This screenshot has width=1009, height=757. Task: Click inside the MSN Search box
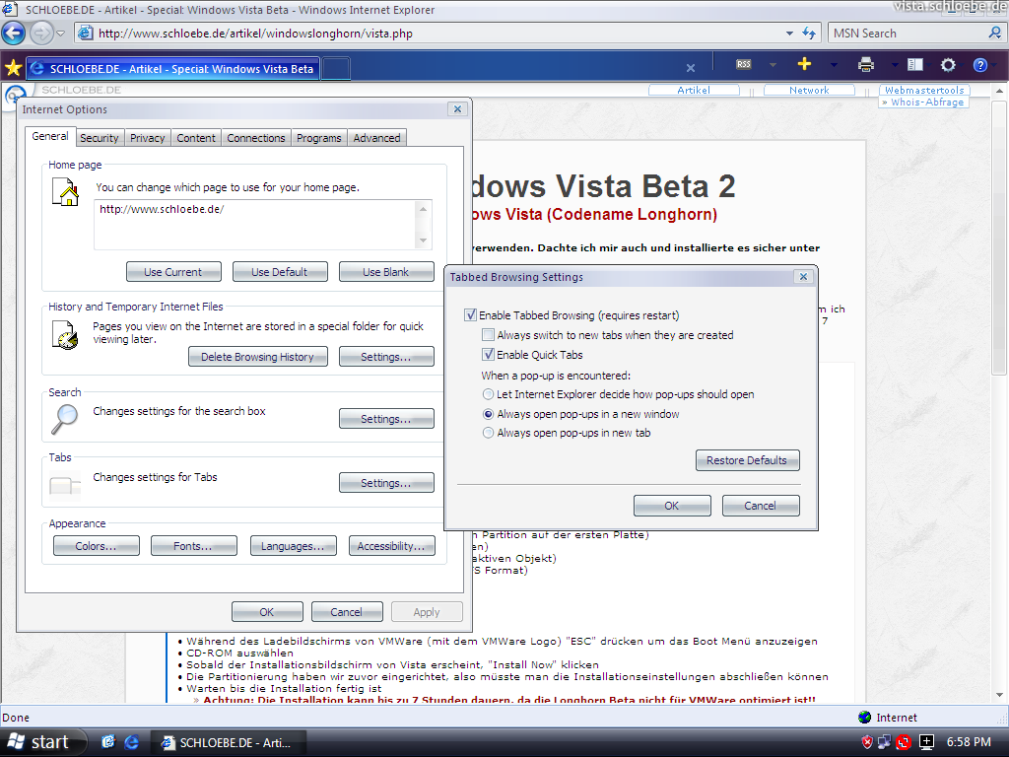[x=908, y=33]
